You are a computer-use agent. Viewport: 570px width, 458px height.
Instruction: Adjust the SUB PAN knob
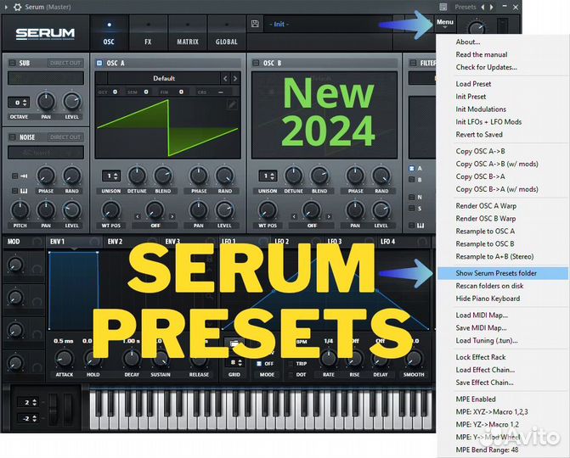coord(46,102)
